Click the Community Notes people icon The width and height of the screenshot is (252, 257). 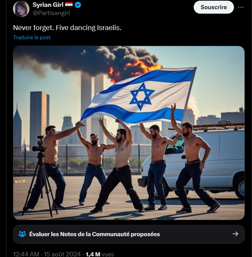pyautogui.click(x=22, y=234)
